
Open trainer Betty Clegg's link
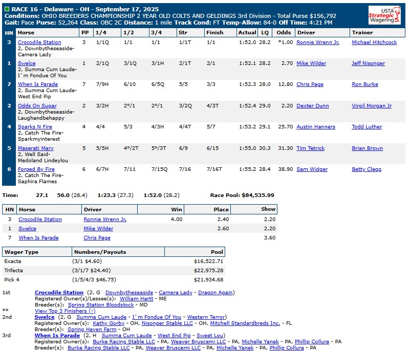[366, 169]
